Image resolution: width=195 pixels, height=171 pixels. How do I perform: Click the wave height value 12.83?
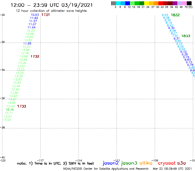[13, 96]
